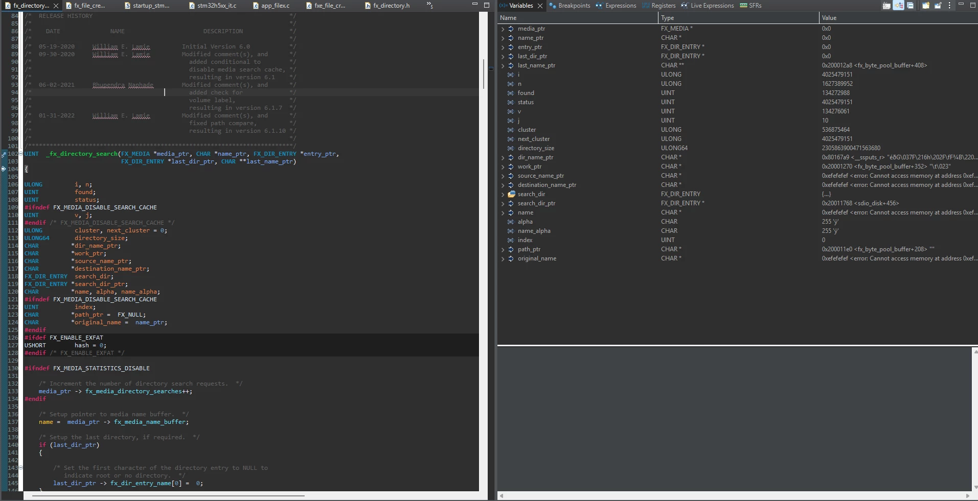
Task: Sort variables by the Name column header
Action: coord(578,18)
